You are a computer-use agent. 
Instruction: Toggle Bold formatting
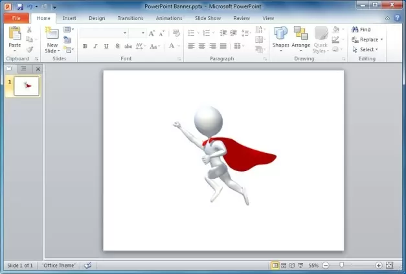point(85,47)
